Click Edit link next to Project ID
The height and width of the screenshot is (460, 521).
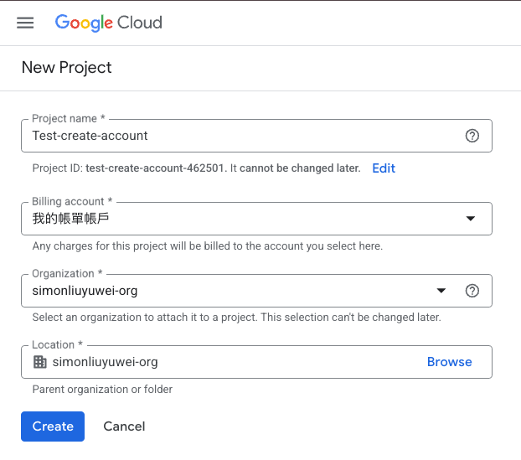384,168
